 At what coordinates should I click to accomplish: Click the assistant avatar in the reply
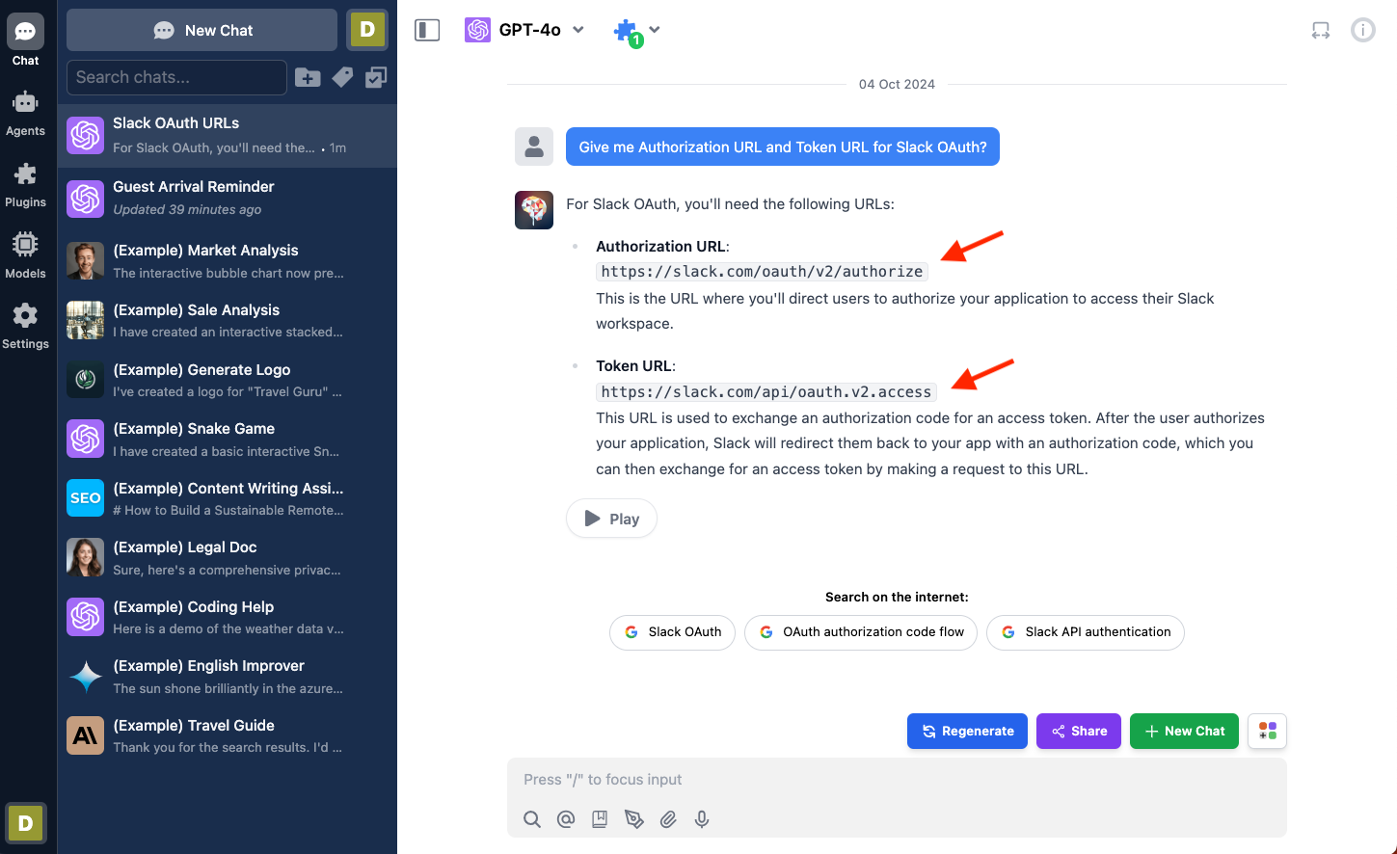(x=534, y=209)
